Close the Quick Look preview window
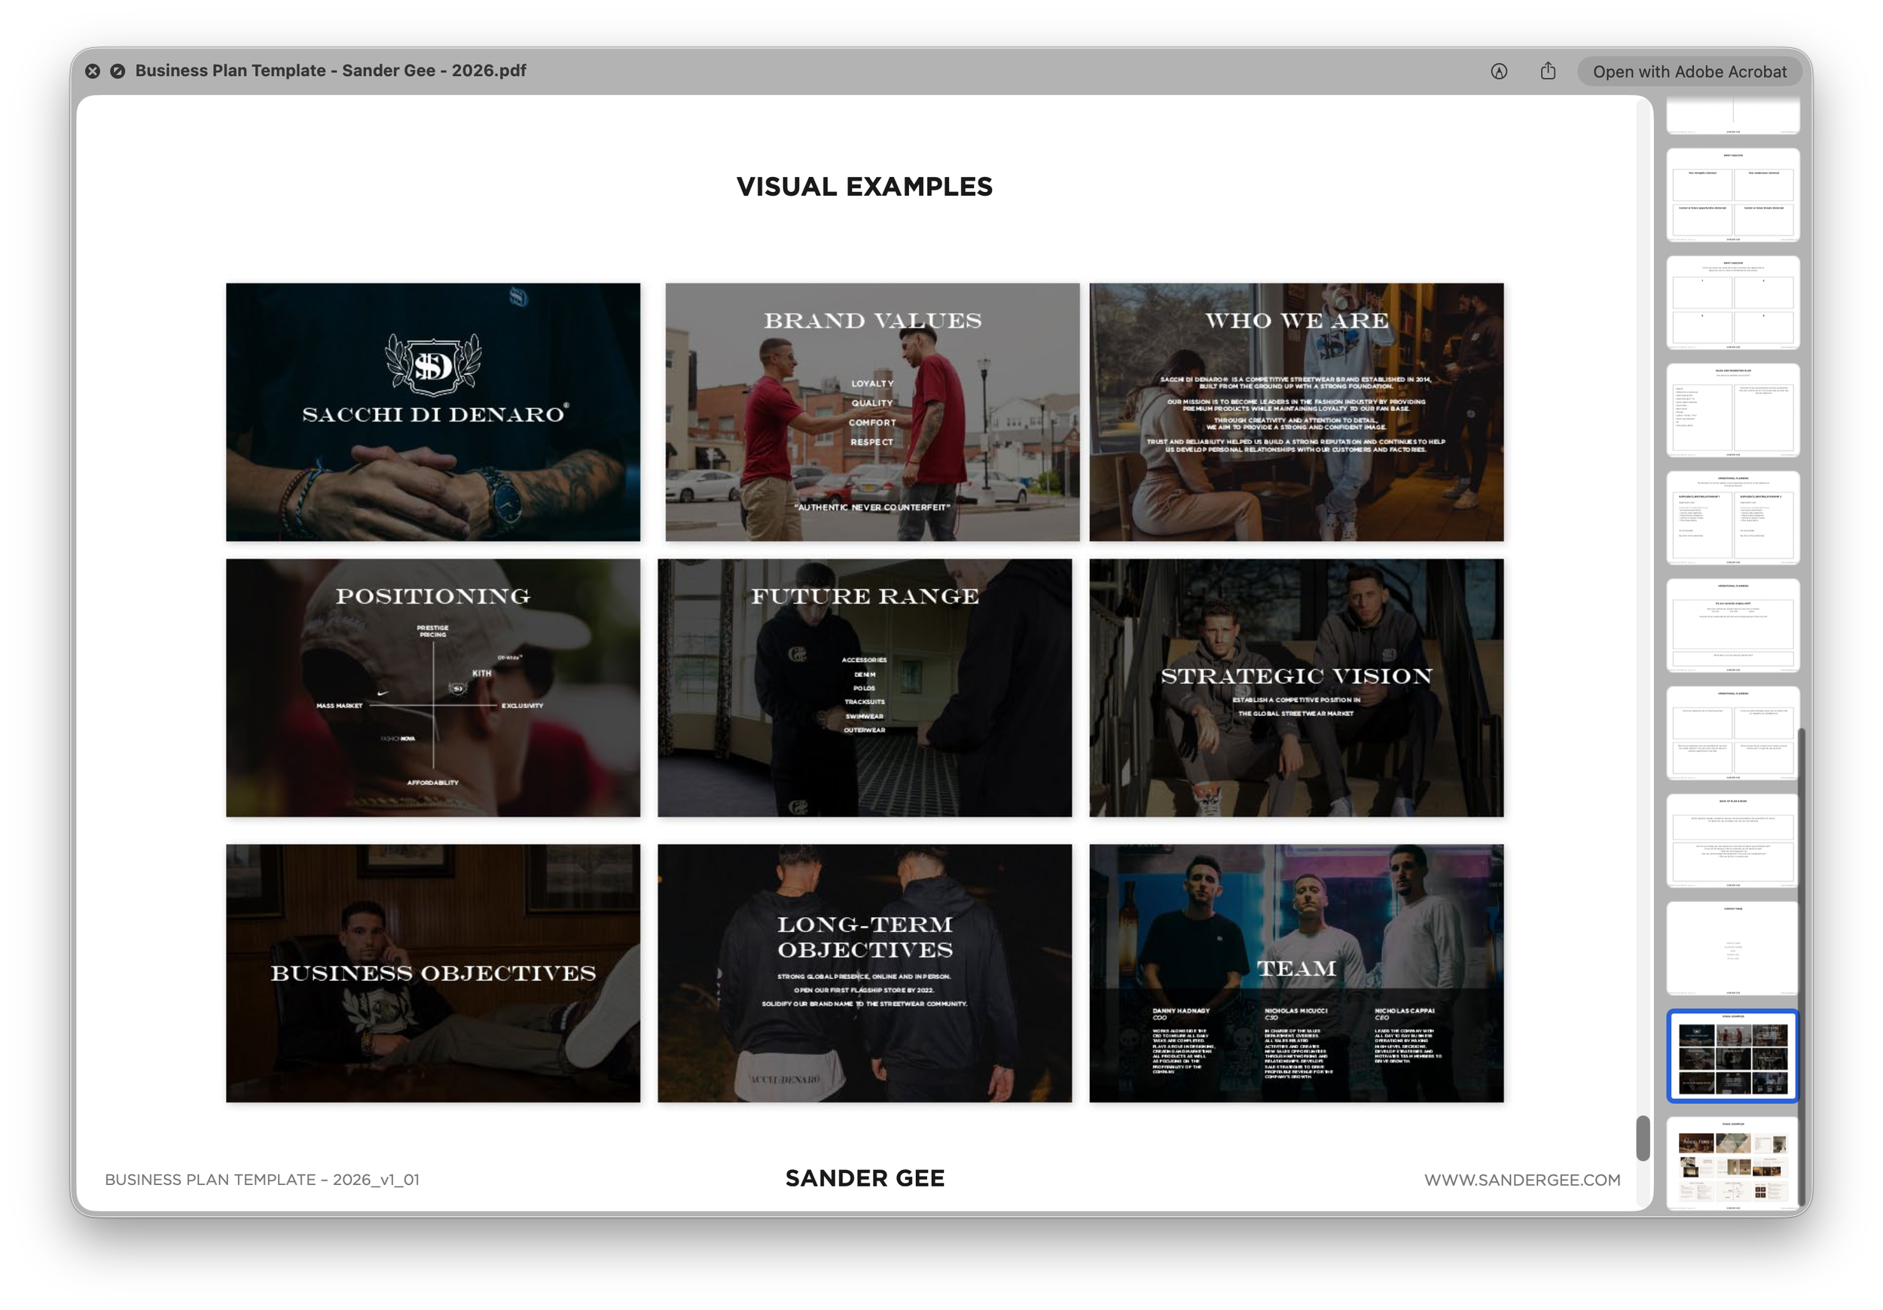 pyautogui.click(x=93, y=72)
